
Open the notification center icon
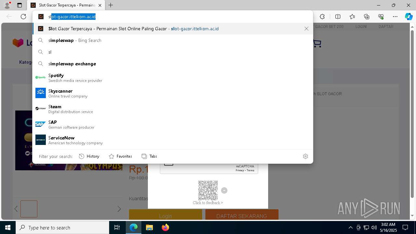(405, 227)
